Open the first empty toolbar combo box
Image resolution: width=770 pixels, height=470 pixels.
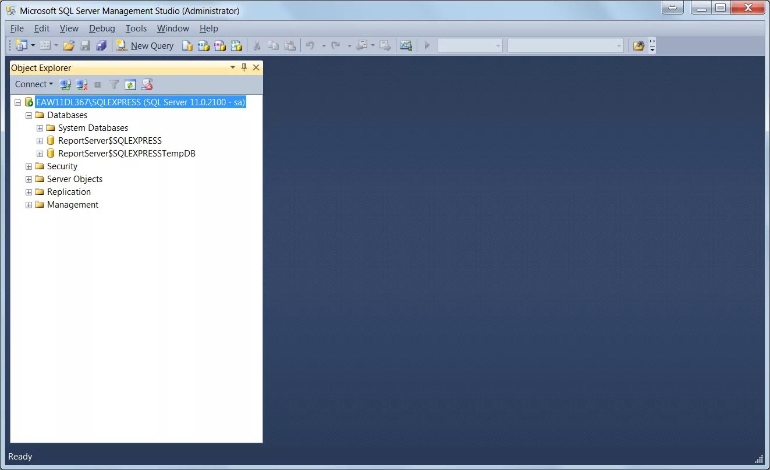[470, 45]
